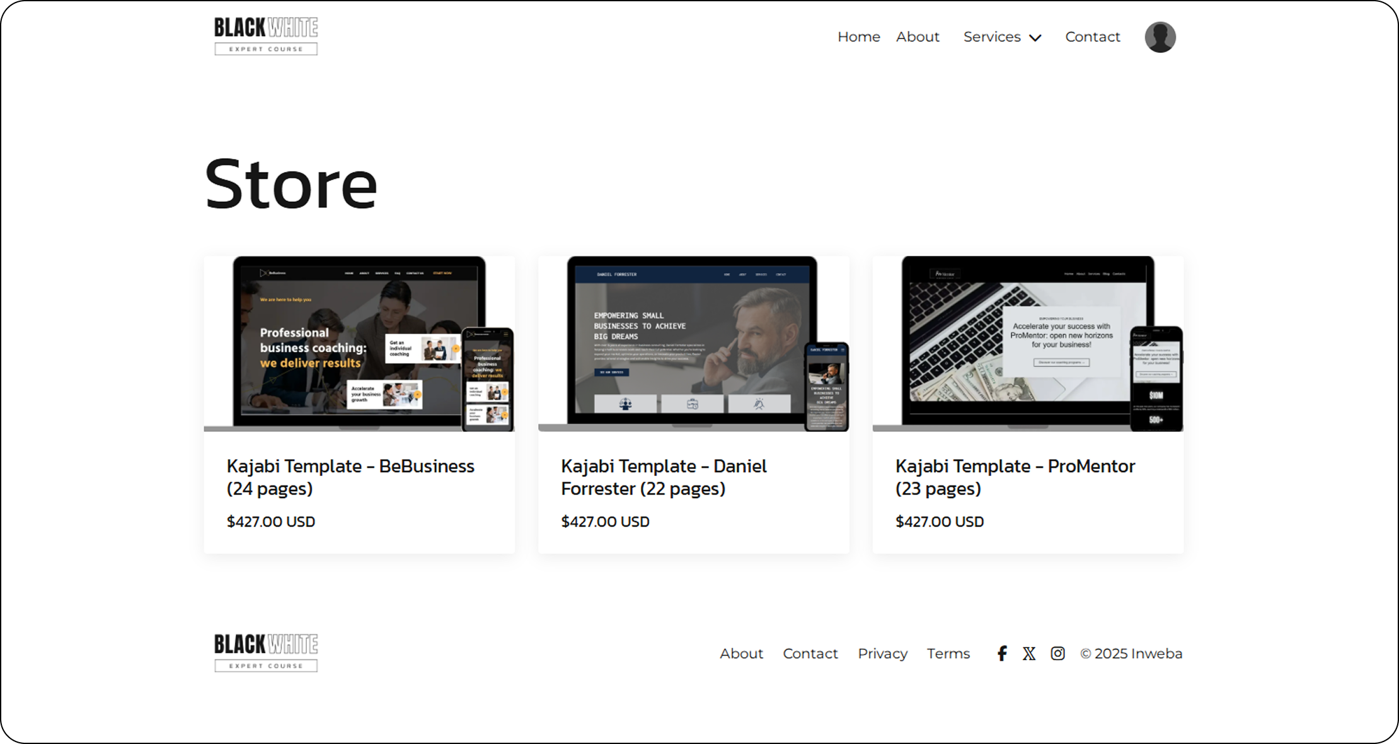Click the Instagram icon in footer
Screen dimensions: 1399x744
click(x=1057, y=653)
